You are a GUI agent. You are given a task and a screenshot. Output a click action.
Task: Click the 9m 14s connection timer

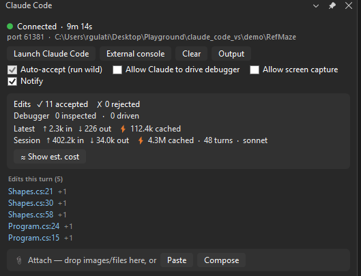tap(79, 27)
